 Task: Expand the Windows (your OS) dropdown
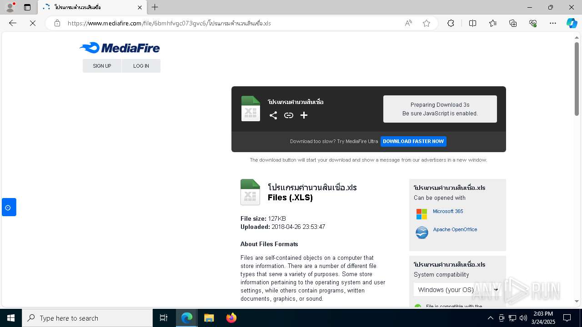[457, 290]
